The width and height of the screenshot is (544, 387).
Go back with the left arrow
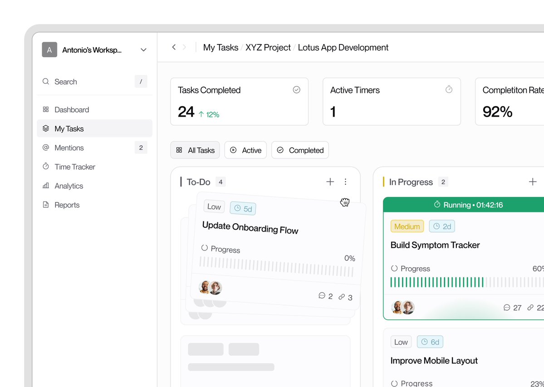click(174, 47)
